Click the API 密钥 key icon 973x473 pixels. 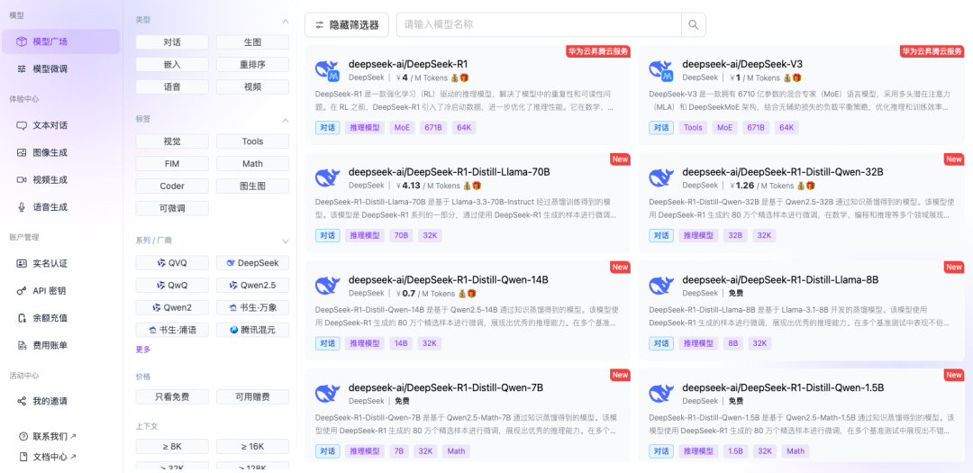click(x=22, y=290)
